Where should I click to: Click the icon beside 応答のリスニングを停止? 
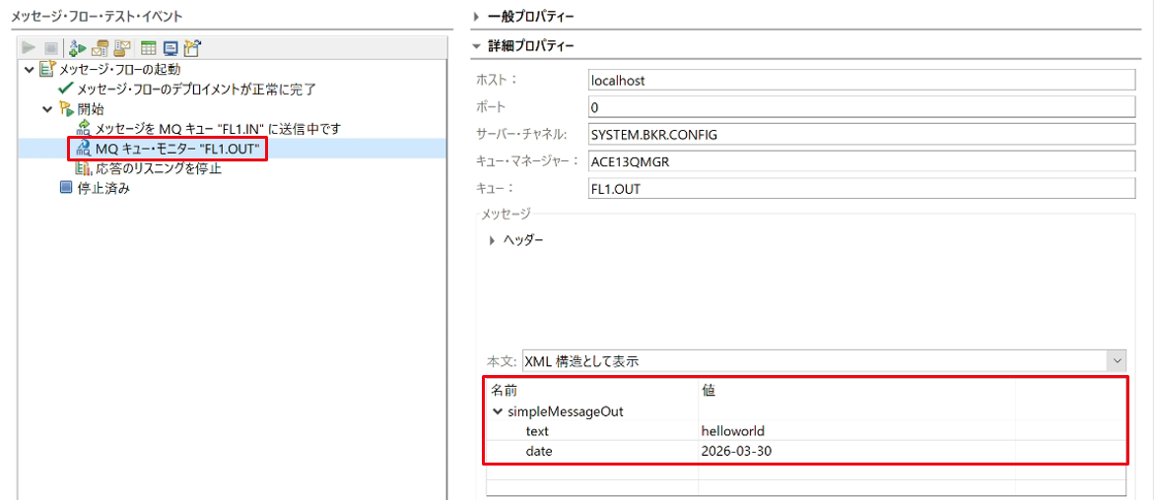84,169
